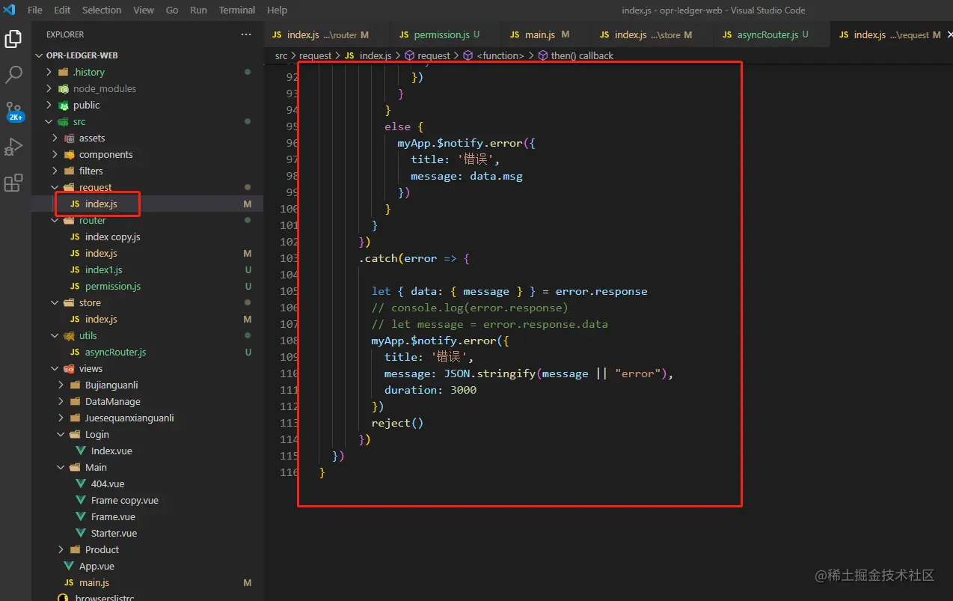Open the Selection menu
This screenshot has width=953, height=601.
pos(102,10)
